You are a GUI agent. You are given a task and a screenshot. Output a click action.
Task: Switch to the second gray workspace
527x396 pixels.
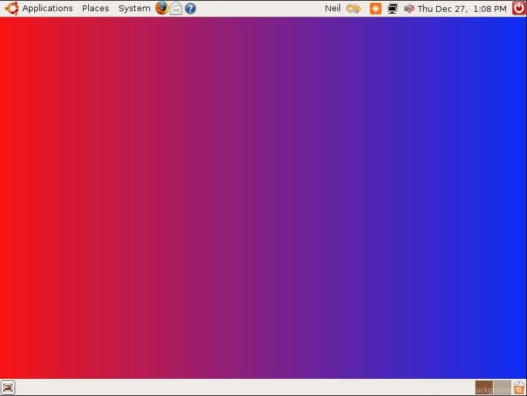(502, 387)
